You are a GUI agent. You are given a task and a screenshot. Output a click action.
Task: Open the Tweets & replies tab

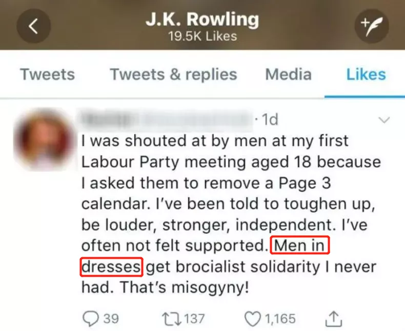(173, 74)
